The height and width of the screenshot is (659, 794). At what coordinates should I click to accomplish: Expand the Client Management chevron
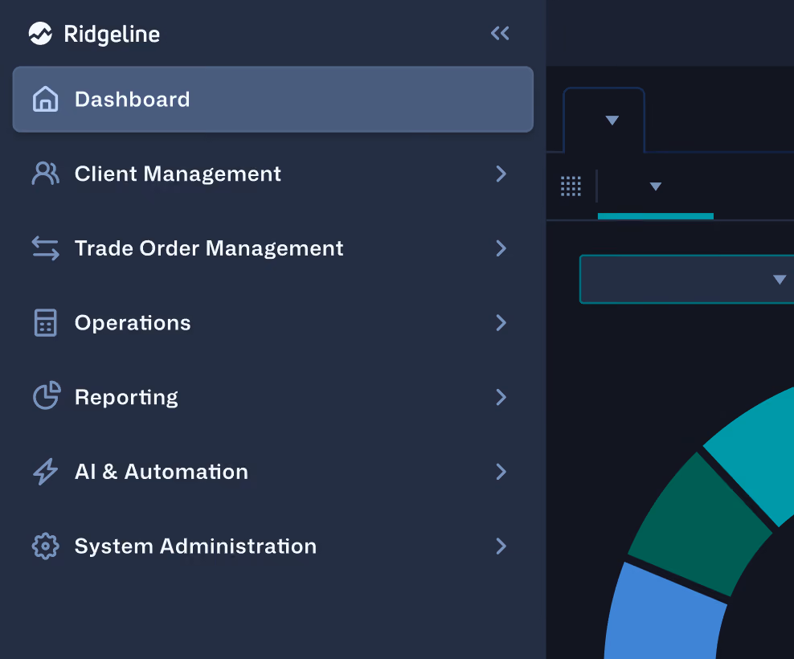click(501, 174)
